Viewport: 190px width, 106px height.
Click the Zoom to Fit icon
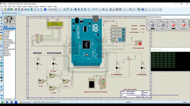(x=85, y=9)
